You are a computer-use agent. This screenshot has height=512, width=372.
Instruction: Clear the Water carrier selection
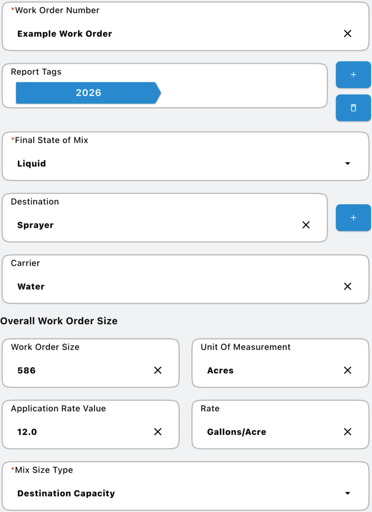[x=347, y=286]
